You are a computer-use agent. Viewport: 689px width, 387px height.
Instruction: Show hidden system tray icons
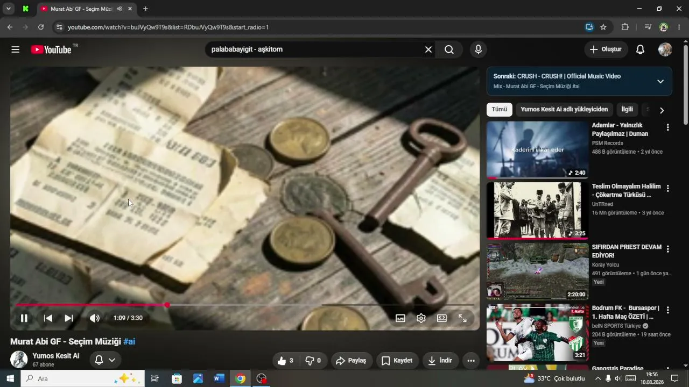coord(597,378)
